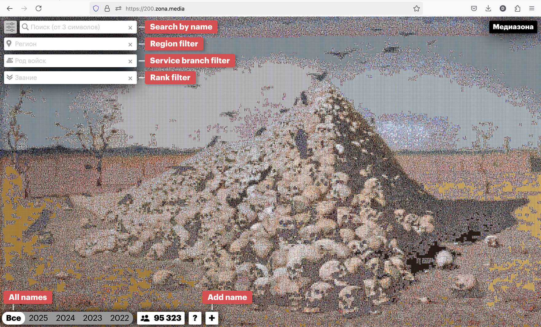Clear the name search field
The width and height of the screenshot is (541, 327).
(x=130, y=28)
